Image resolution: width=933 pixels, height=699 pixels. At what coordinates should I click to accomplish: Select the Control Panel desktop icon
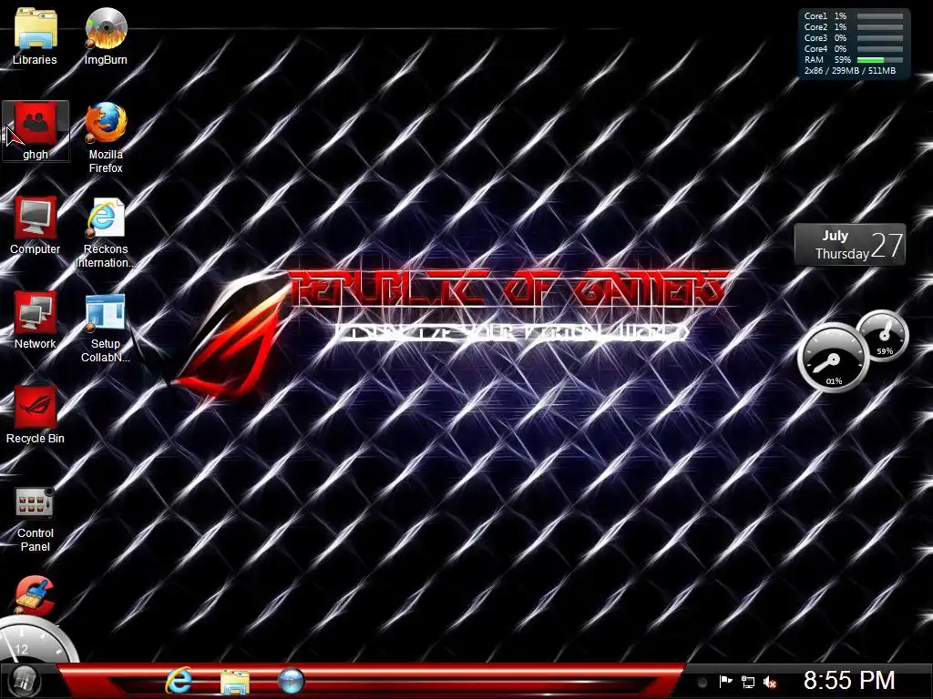click(36, 520)
